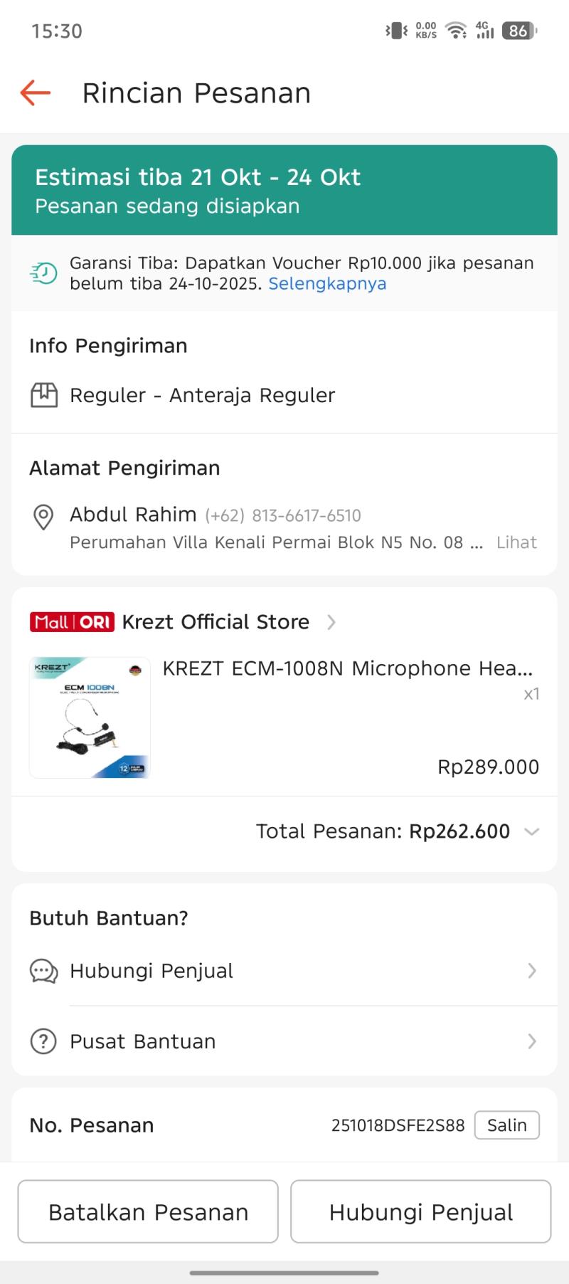This screenshot has height=1284, width=569.
Task: Tap the battery indicator in status bar
Action: 519,31
